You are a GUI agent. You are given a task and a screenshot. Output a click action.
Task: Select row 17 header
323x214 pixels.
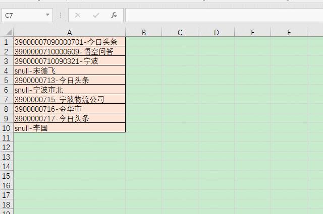[x=7, y=195]
